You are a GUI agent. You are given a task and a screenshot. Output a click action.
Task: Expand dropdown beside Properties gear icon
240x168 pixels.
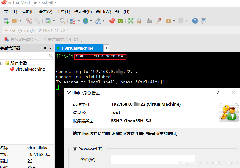pyautogui.click(x=54, y=21)
